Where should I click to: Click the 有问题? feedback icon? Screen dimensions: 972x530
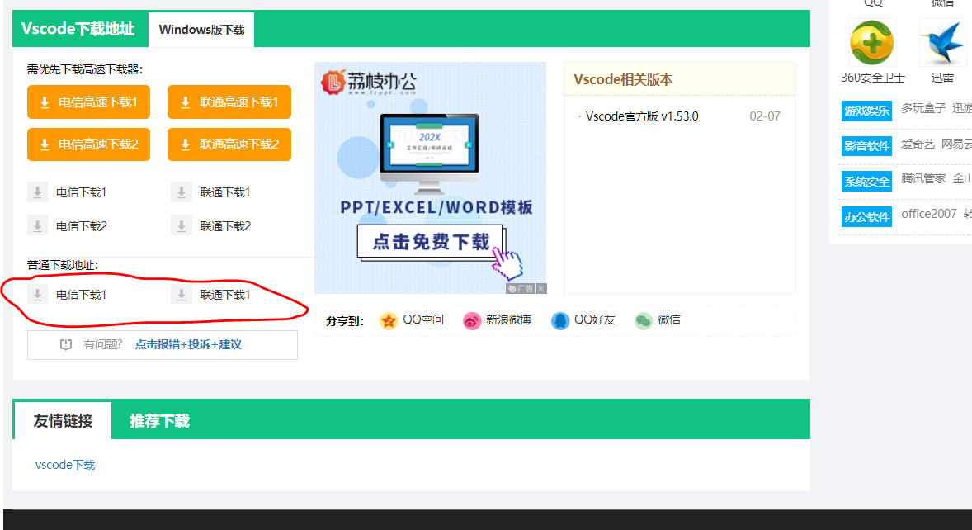tap(66, 344)
